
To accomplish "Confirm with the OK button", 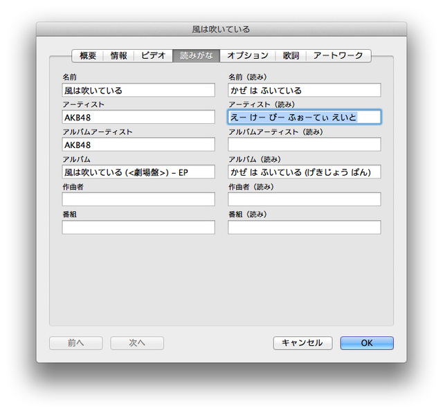I will point(367,343).
